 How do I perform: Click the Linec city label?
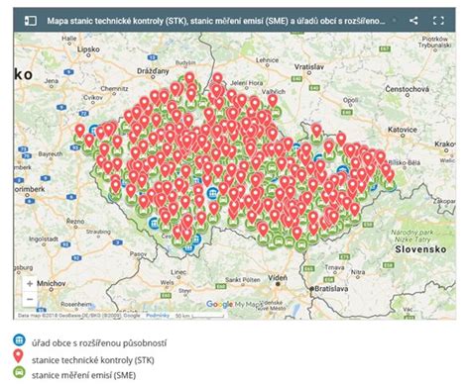[x=178, y=272]
